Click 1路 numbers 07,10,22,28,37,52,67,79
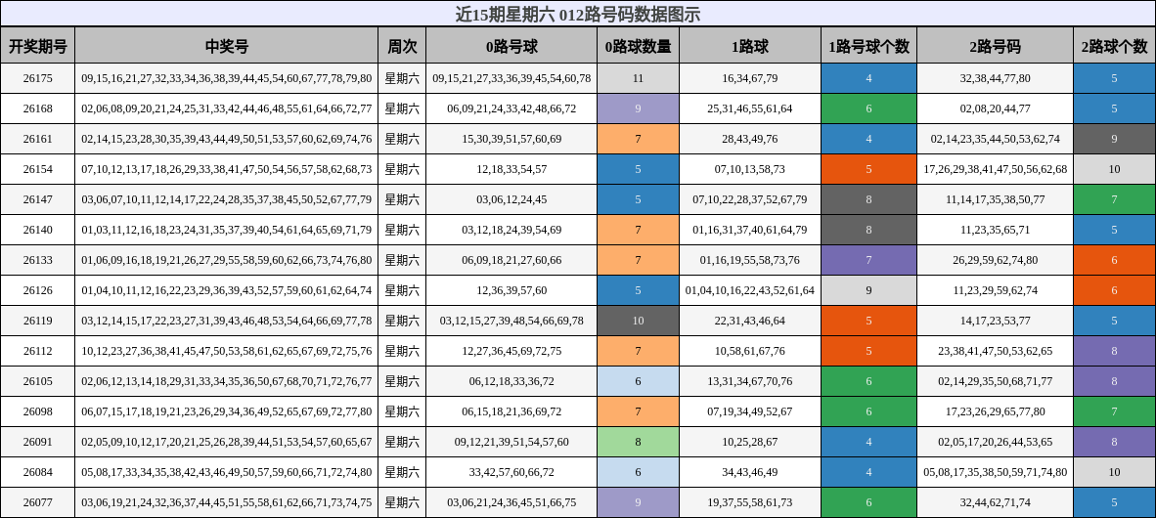 point(750,199)
